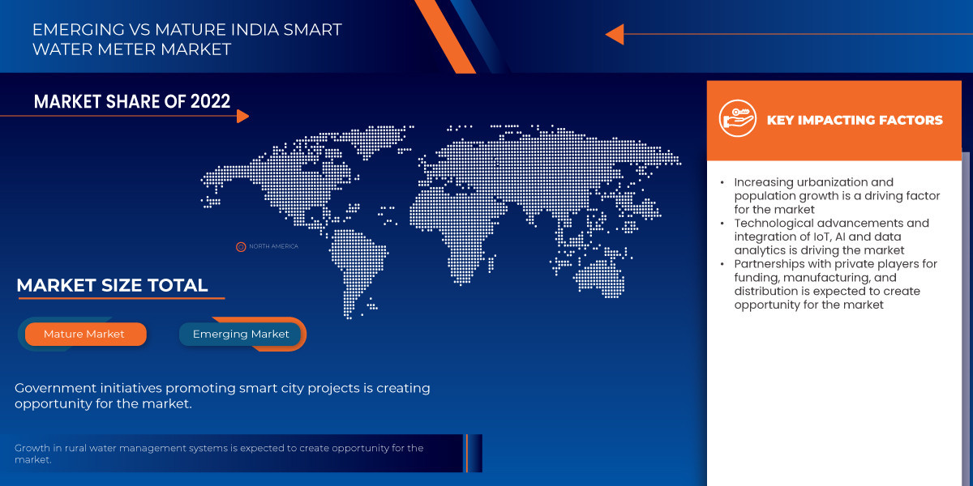This screenshot has height=486, width=973.
Task: Click the orange diagonal stripe in the header
Action: click(x=444, y=36)
